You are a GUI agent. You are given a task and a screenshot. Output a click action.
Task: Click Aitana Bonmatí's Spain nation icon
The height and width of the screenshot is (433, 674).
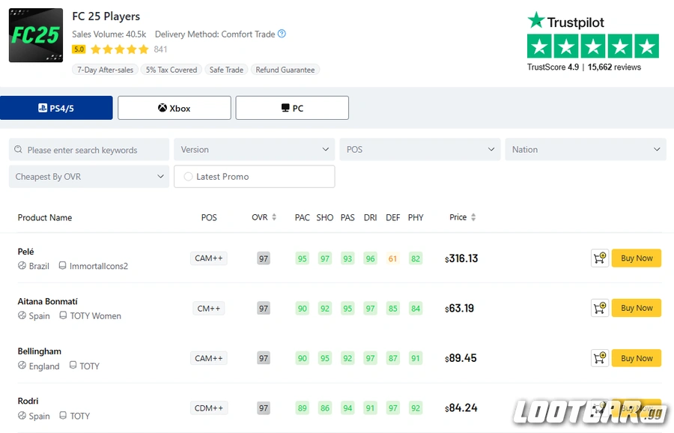[x=22, y=315]
